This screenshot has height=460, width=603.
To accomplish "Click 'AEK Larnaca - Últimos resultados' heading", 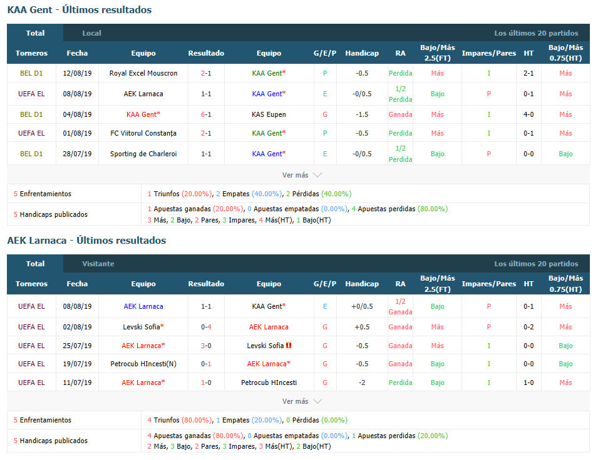I will tap(86, 241).
